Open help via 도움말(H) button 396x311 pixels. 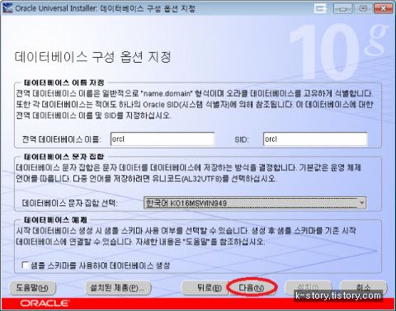tap(32, 288)
